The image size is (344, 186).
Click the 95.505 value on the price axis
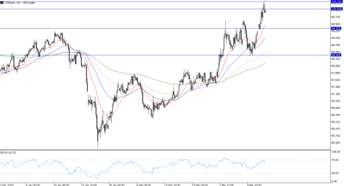336,143
